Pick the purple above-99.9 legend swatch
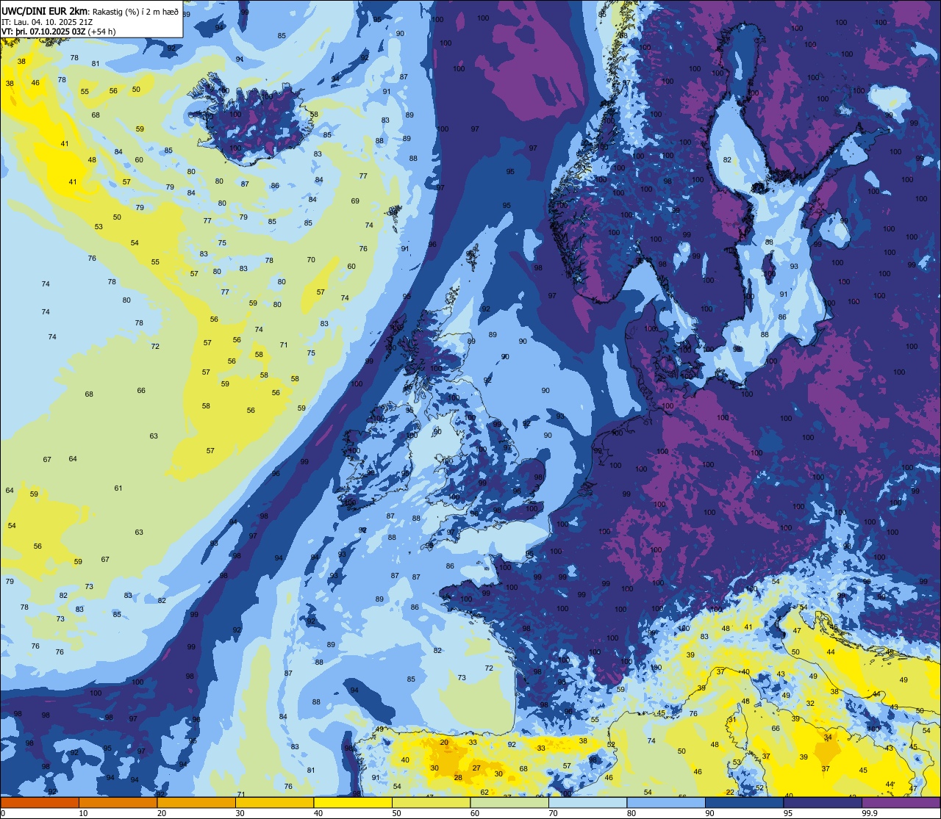 901,802
